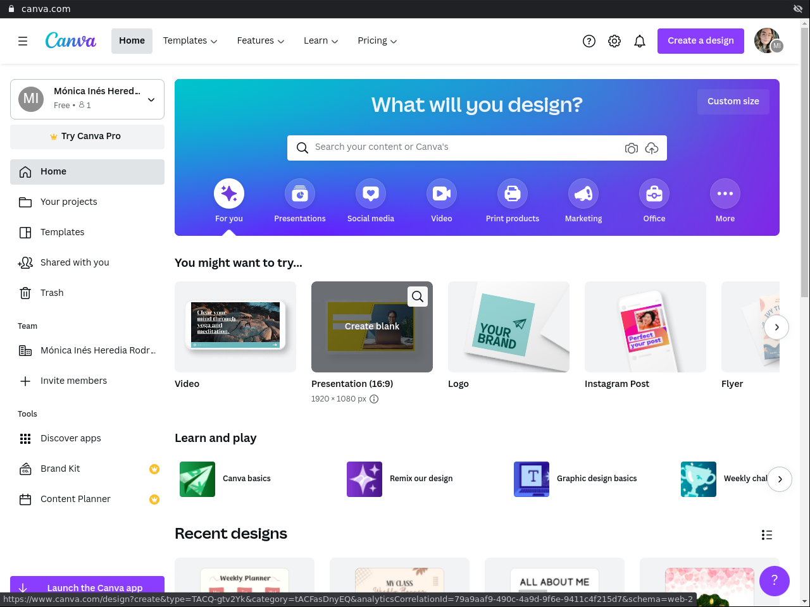Click Try Canva Pro button
Viewport: 810px width, 607px height.
click(x=87, y=137)
